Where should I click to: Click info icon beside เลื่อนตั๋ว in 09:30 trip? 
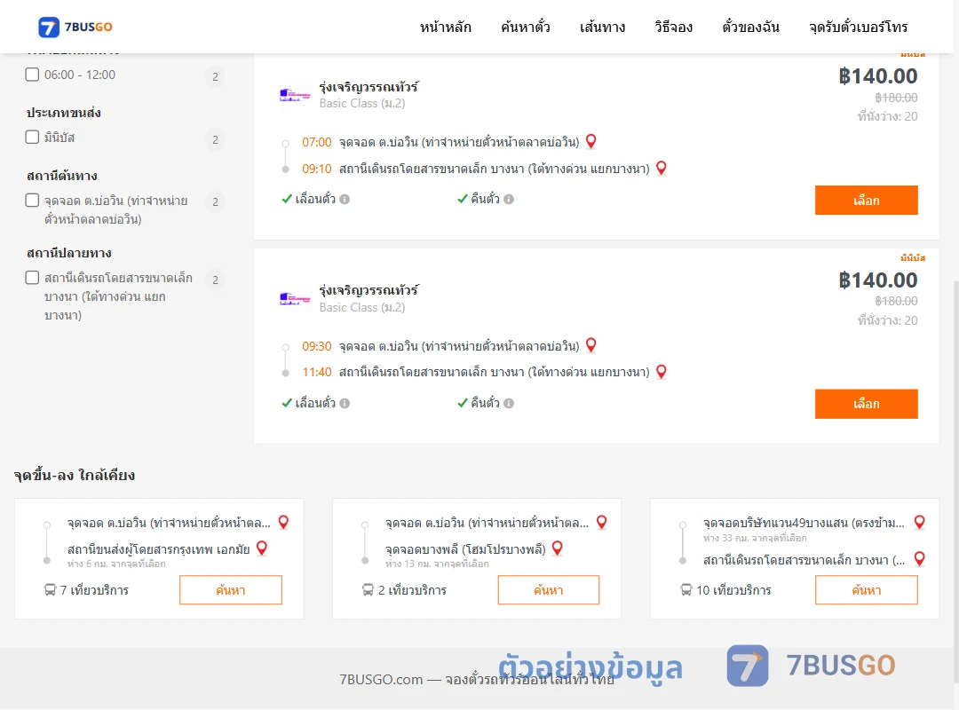coord(345,404)
